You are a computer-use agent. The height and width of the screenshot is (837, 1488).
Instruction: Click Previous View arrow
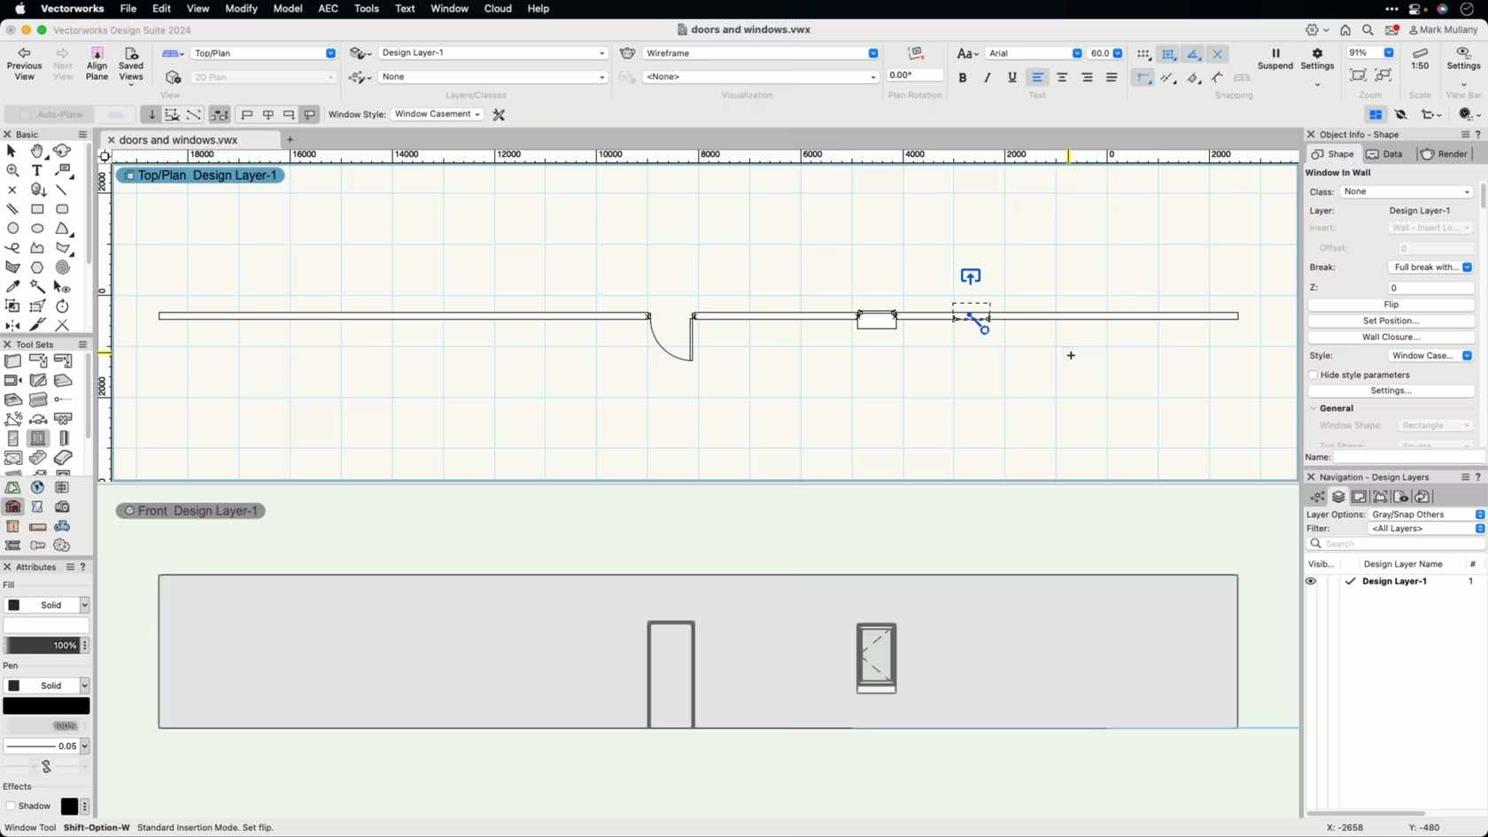24,54
